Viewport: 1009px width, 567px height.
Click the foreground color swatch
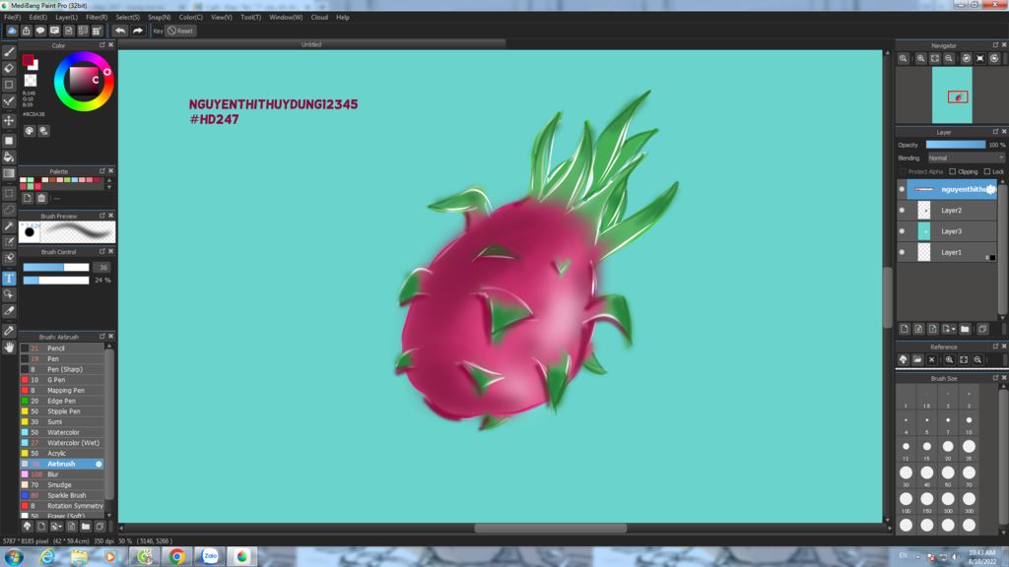tap(28, 60)
